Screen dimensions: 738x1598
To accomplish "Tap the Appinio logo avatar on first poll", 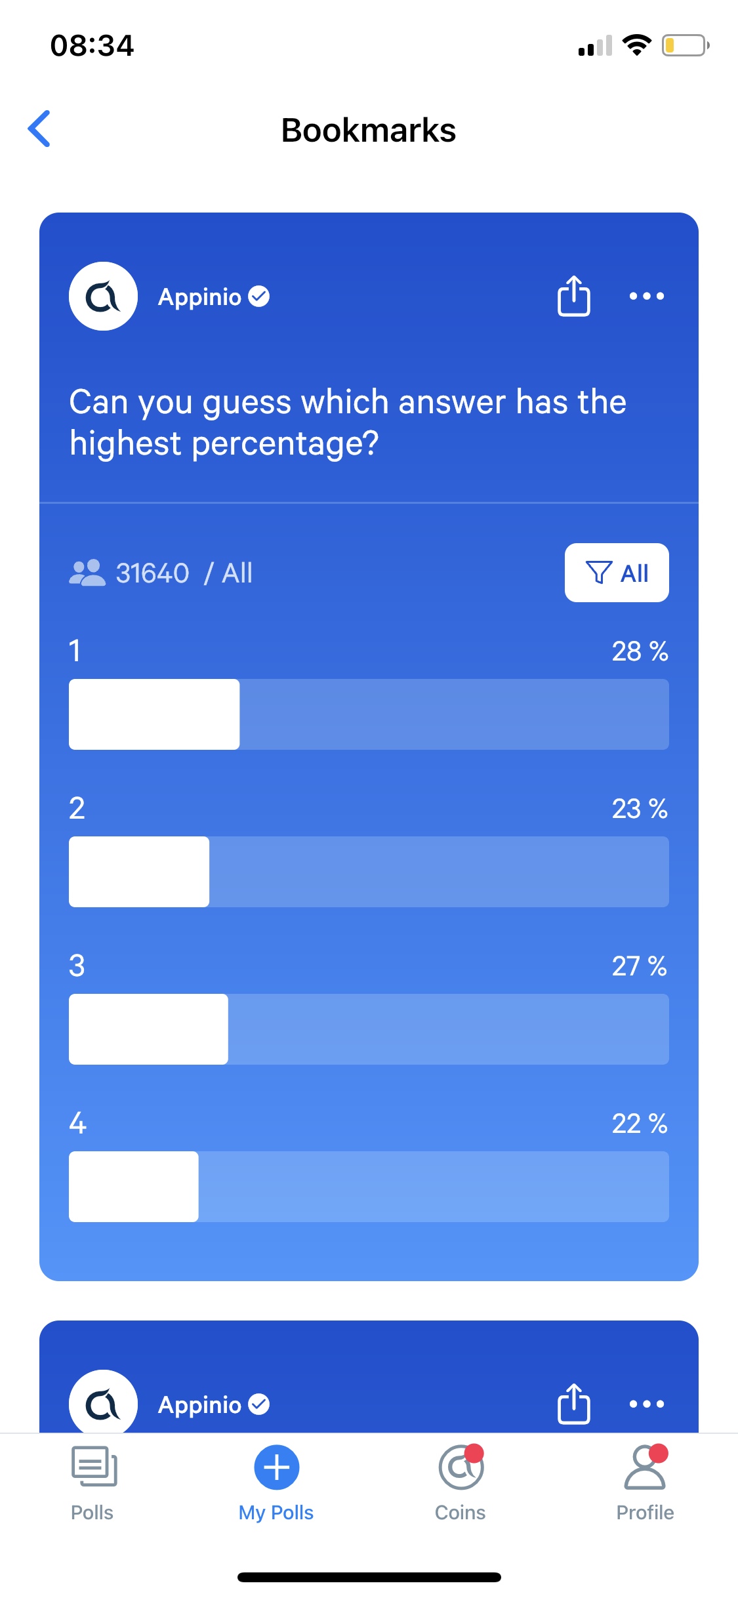I will 103,297.
